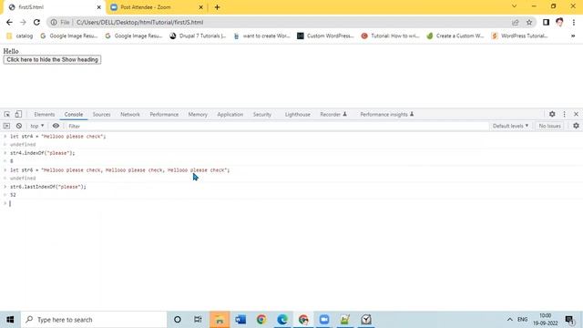The width and height of the screenshot is (583, 328).
Task: Bookmark this page with star icon
Action: click(x=529, y=22)
